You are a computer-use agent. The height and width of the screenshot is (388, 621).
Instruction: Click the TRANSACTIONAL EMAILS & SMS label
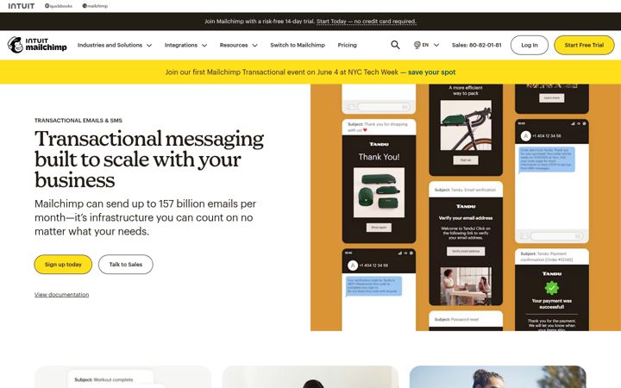click(x=78, y=121)
